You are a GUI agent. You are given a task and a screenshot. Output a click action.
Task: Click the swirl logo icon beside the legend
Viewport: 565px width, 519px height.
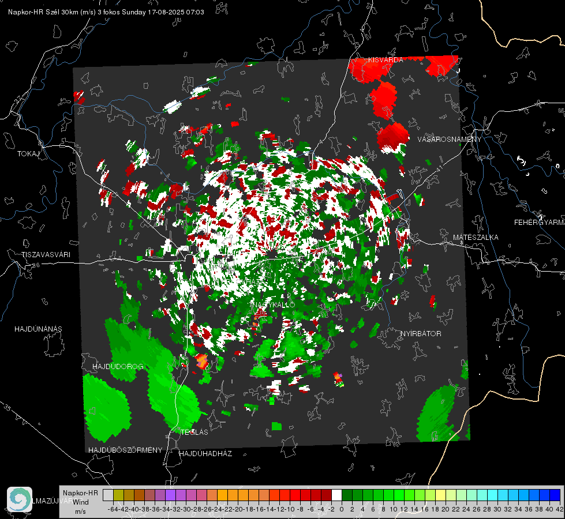click(x=20, y=499)
